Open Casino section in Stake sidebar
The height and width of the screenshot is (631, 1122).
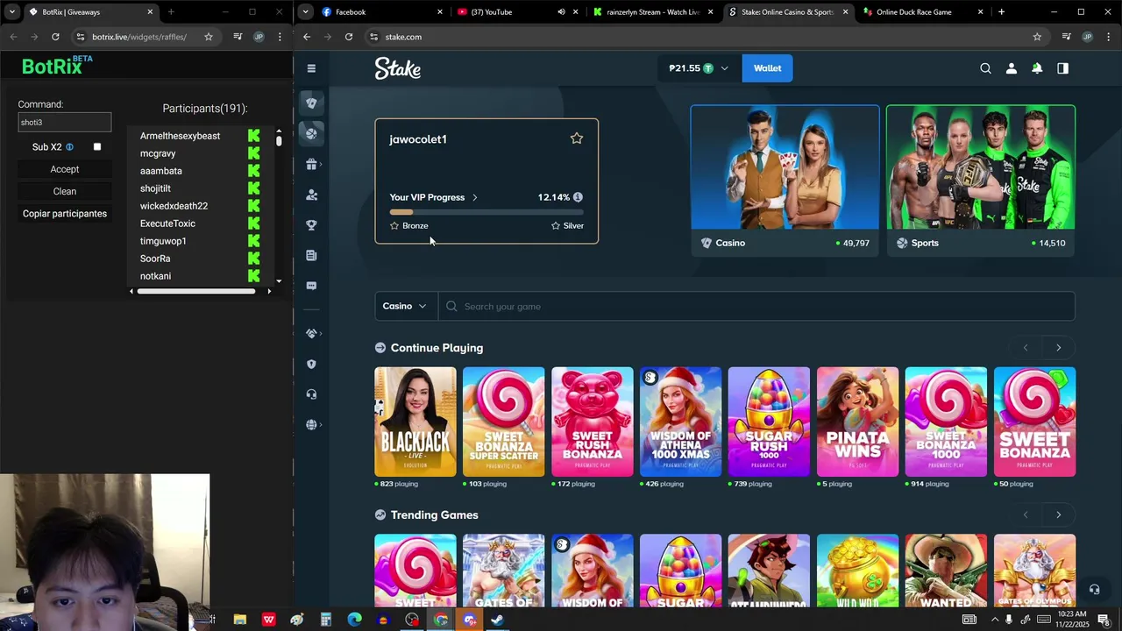[x=311, y=103]
